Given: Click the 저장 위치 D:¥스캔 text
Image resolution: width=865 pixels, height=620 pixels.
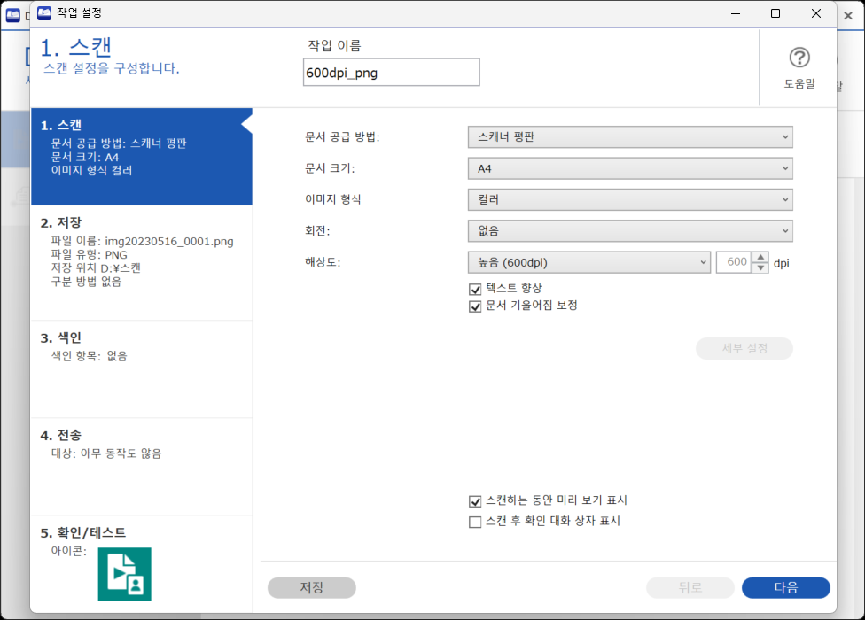Looking at the screenshot, I should (x=96, y=267).
